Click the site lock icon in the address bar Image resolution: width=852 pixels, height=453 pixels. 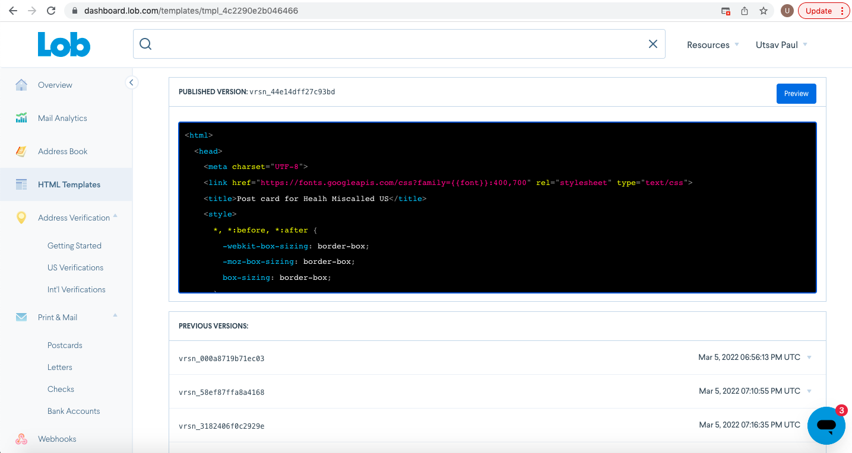click(75, 11)
